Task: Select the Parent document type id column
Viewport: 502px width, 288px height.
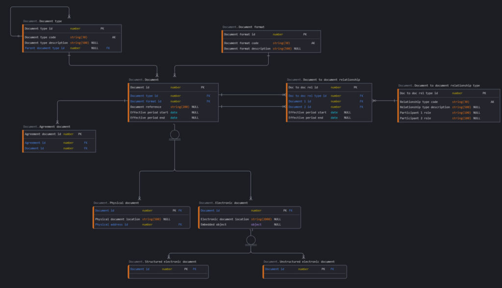Action: tap(45, 48)
